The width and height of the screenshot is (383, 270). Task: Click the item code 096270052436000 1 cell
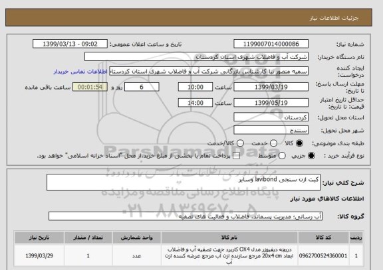pyautogui.click(x=323, y=255)
